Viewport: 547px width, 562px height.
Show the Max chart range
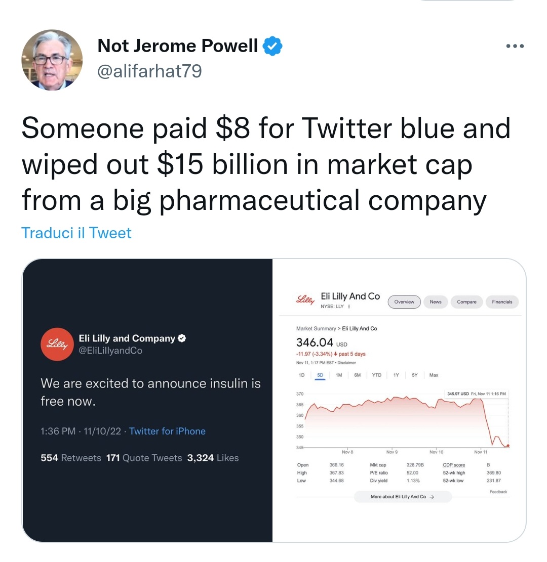(434, 375)
